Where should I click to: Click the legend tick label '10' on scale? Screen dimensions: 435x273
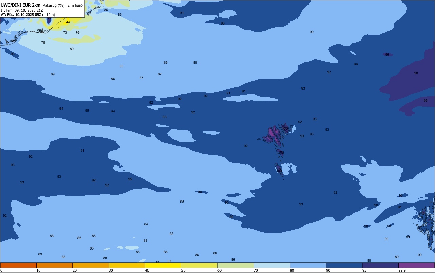(39, 270)
